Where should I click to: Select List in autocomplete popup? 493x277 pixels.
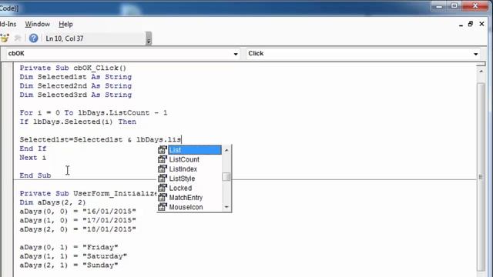195,150
